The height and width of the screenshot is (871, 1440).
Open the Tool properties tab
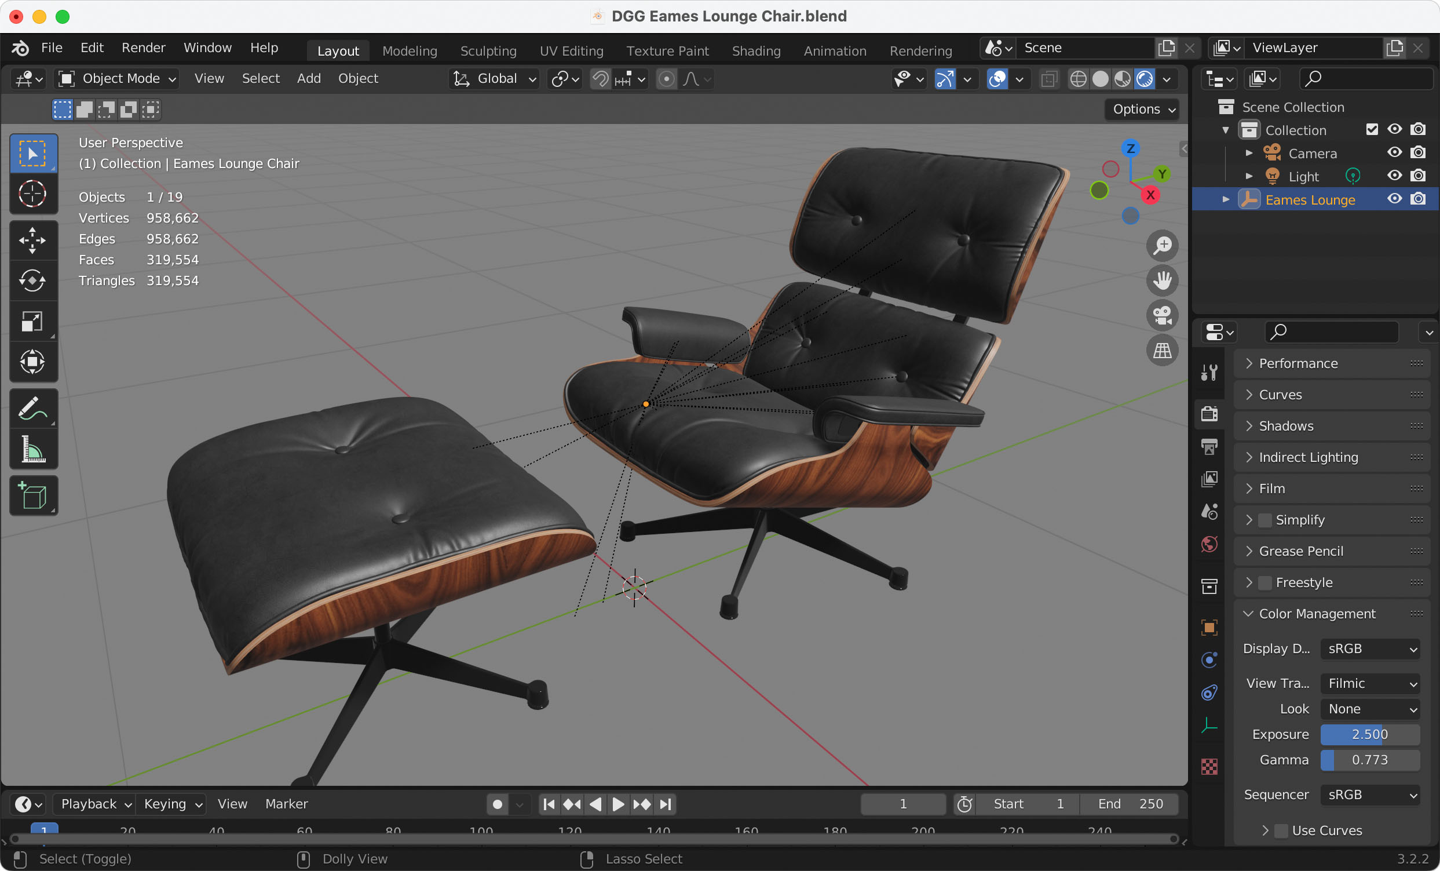pyautogui.click(x=1209, y=372)
